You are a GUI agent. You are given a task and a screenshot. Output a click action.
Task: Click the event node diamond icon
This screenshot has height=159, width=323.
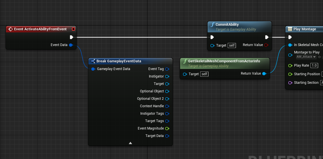click(11, 29)
